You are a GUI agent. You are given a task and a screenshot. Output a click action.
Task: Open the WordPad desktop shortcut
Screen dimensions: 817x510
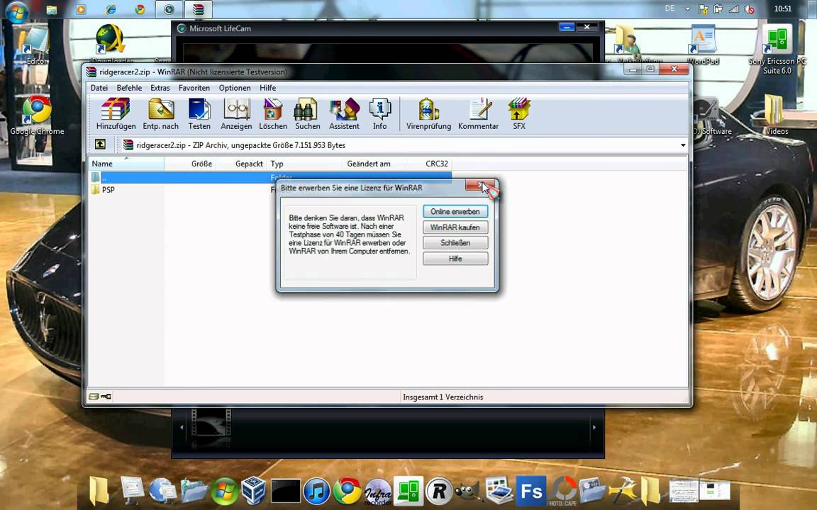(x=703, y=46)
